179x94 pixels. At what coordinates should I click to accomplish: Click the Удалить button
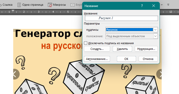(122, 49)
